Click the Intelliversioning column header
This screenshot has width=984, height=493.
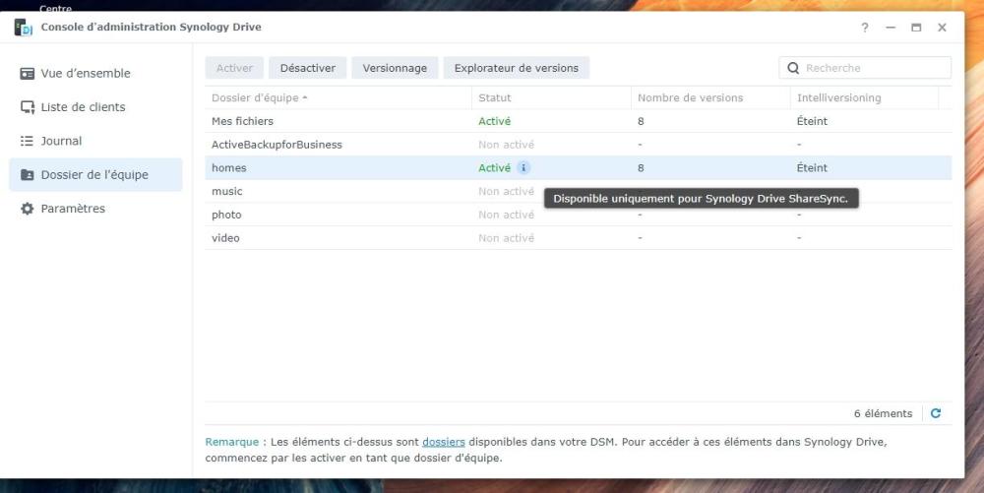coord(864,97)
